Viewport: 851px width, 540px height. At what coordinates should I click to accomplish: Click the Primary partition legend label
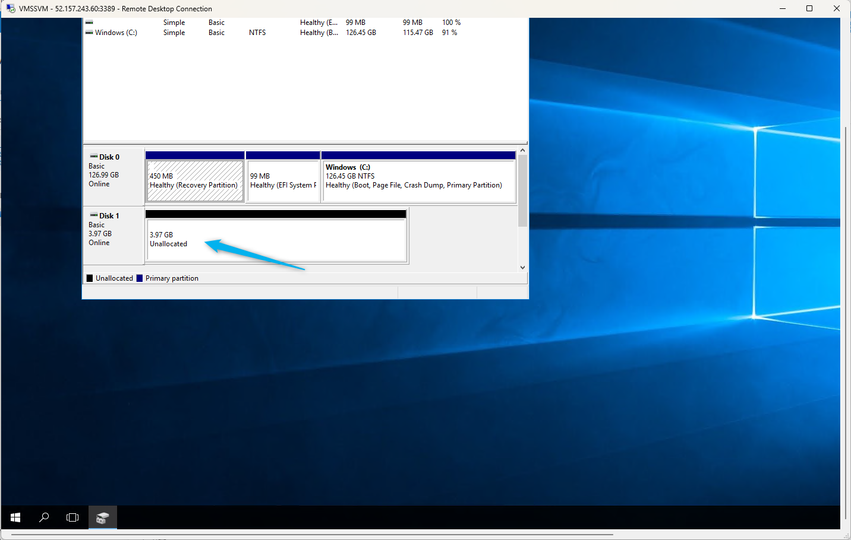tap(172, 278)
